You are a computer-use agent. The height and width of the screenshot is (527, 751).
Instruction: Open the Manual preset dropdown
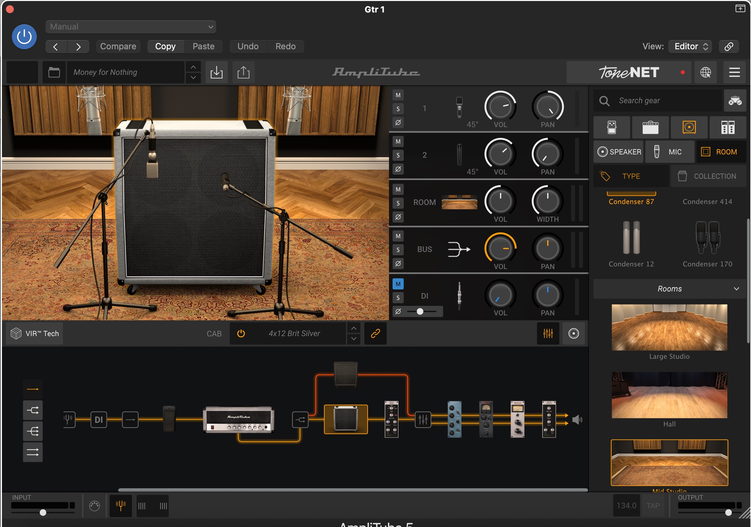pos(131,27)
